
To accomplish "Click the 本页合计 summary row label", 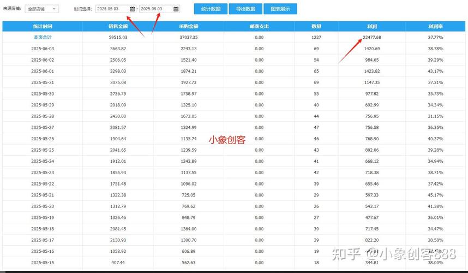I will (x=43, y=37).
